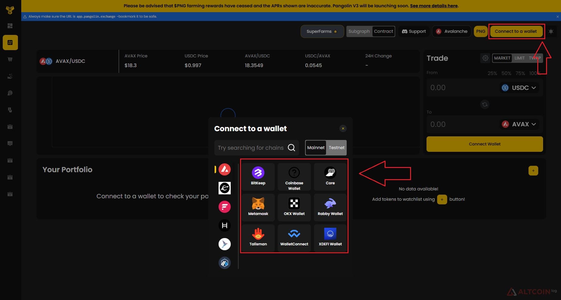This screenshot has height=300, width=561.
Task: Pick OKX Wallet from the grid
Action: (294, 207)
